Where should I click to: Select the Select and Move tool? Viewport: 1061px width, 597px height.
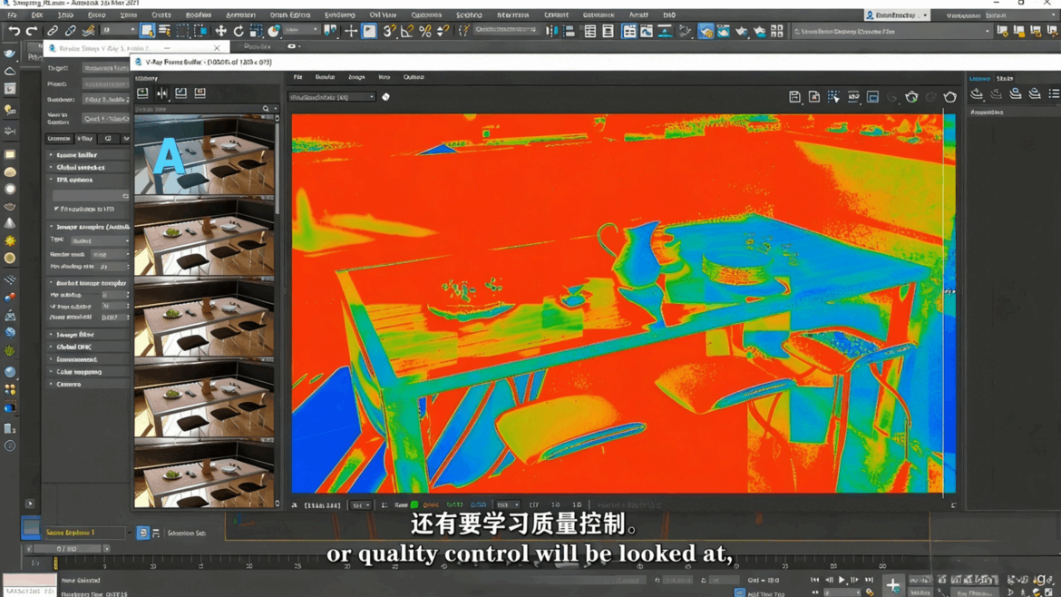point(222,30)
